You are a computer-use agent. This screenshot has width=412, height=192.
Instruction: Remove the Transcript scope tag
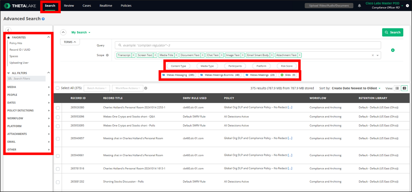coord(133,55)
